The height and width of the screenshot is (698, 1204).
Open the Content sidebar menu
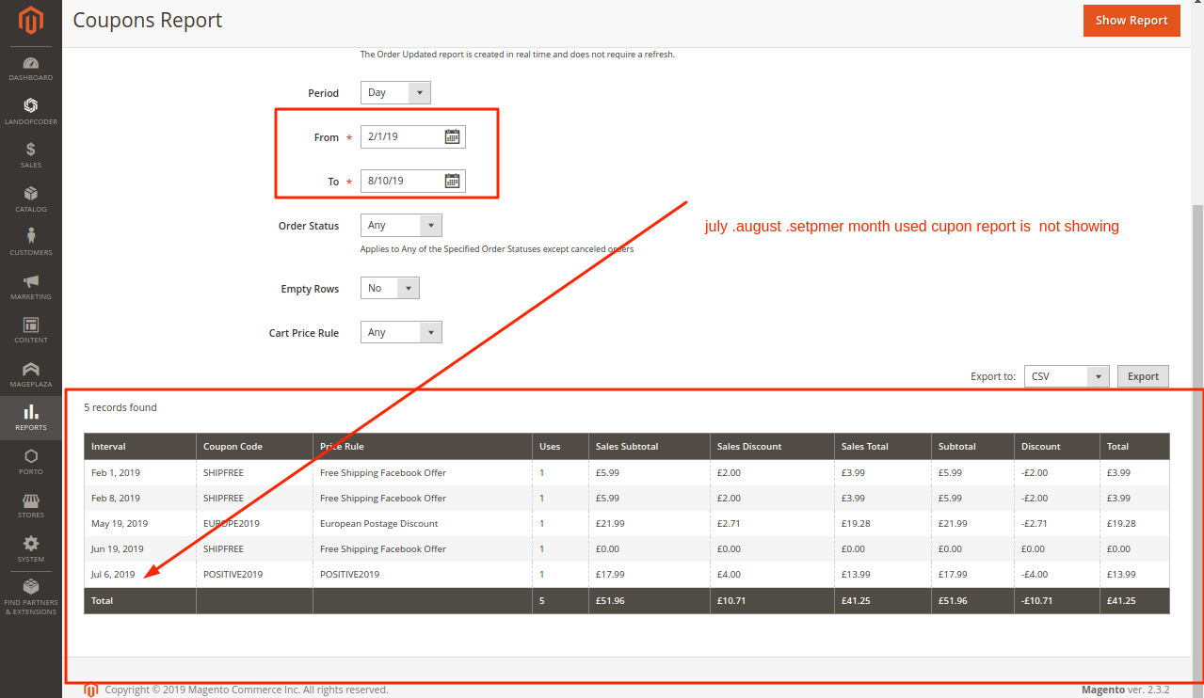click(x=31, y=330)
